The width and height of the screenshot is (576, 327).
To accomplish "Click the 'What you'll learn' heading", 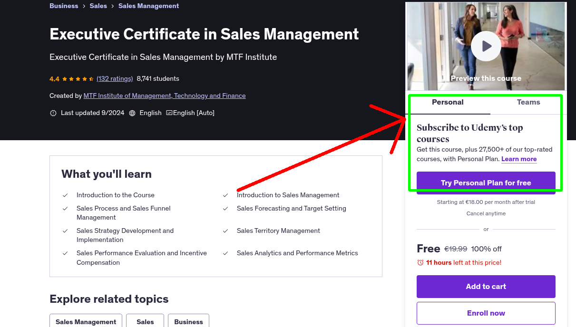I will point(107,174).
